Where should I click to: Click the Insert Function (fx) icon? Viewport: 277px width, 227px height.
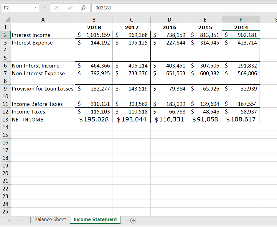[x=83, y=8]
